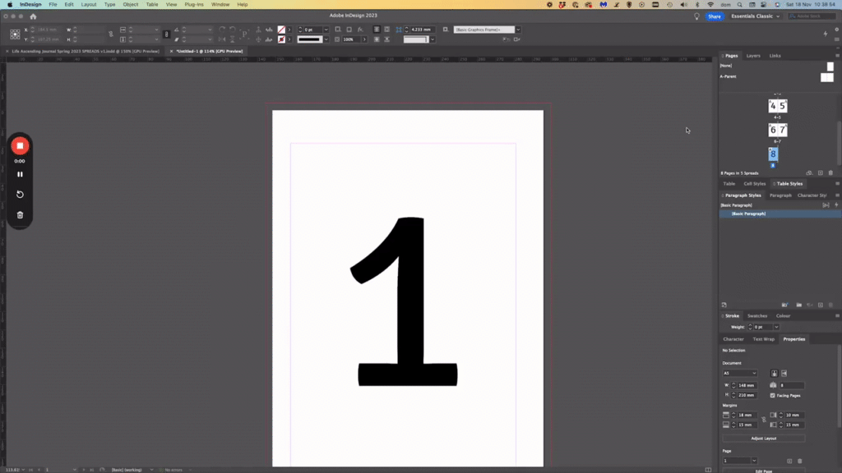Screen dimensions: 842x473
Task: Open the Stroke Weight dropdown in Stroke panel
Action: click(x=776, y=327)
